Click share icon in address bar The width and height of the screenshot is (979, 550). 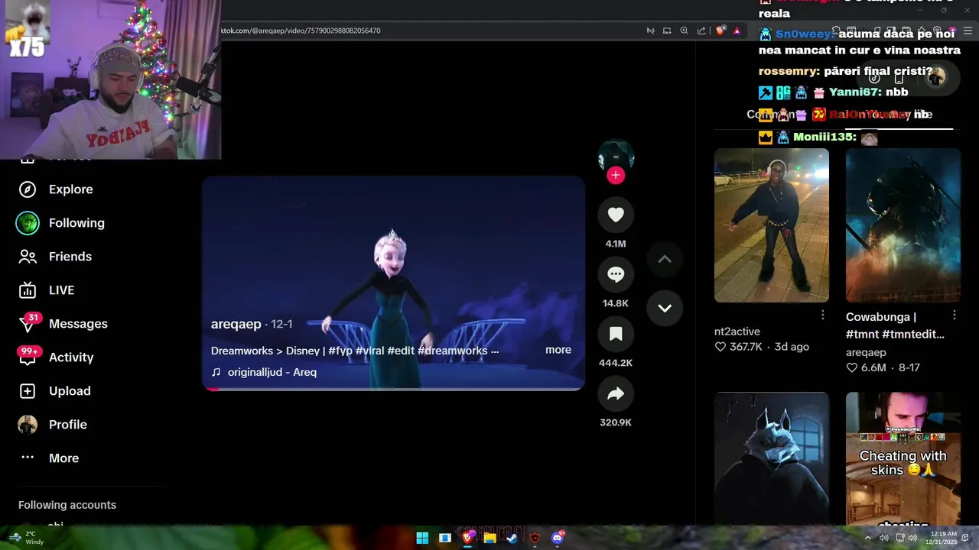[x=701, y=31]
